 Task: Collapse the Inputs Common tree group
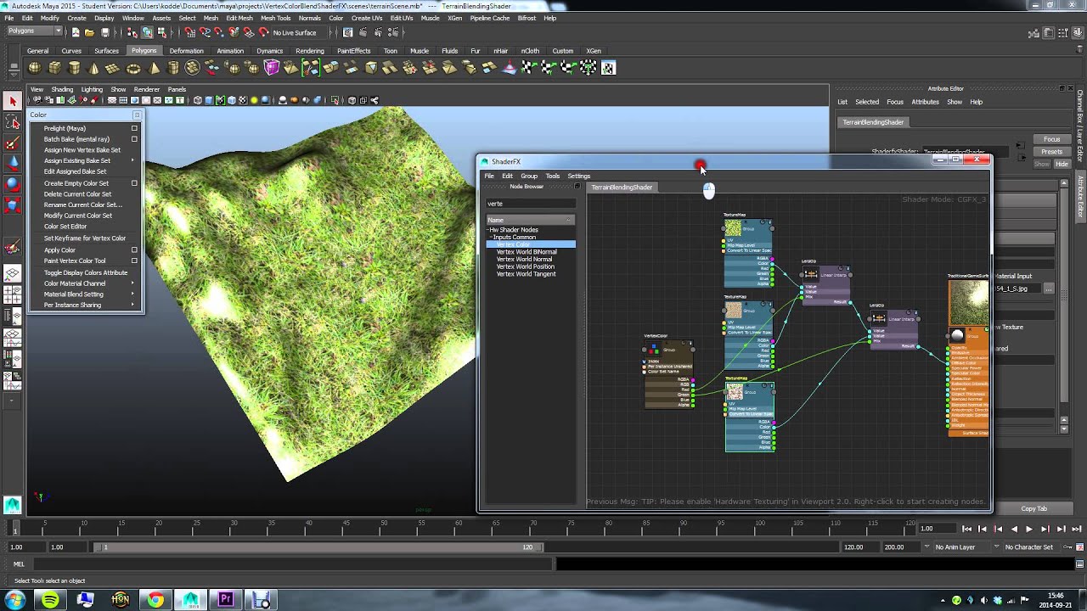493,238
